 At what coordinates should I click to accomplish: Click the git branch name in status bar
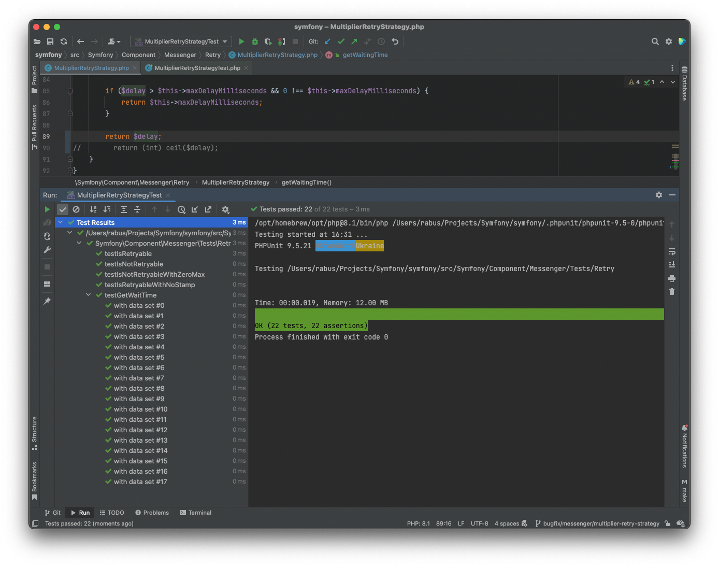coord(601,523)
